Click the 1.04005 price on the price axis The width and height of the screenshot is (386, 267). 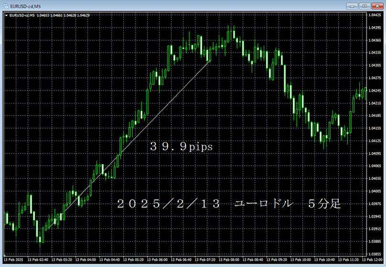(x=375, y=191)
